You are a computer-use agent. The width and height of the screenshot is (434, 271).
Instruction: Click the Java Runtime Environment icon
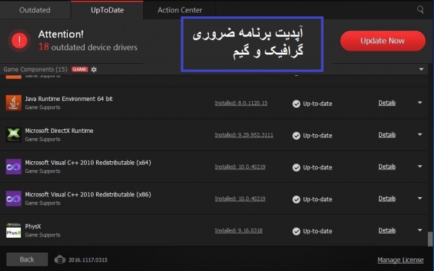point(14,102)
